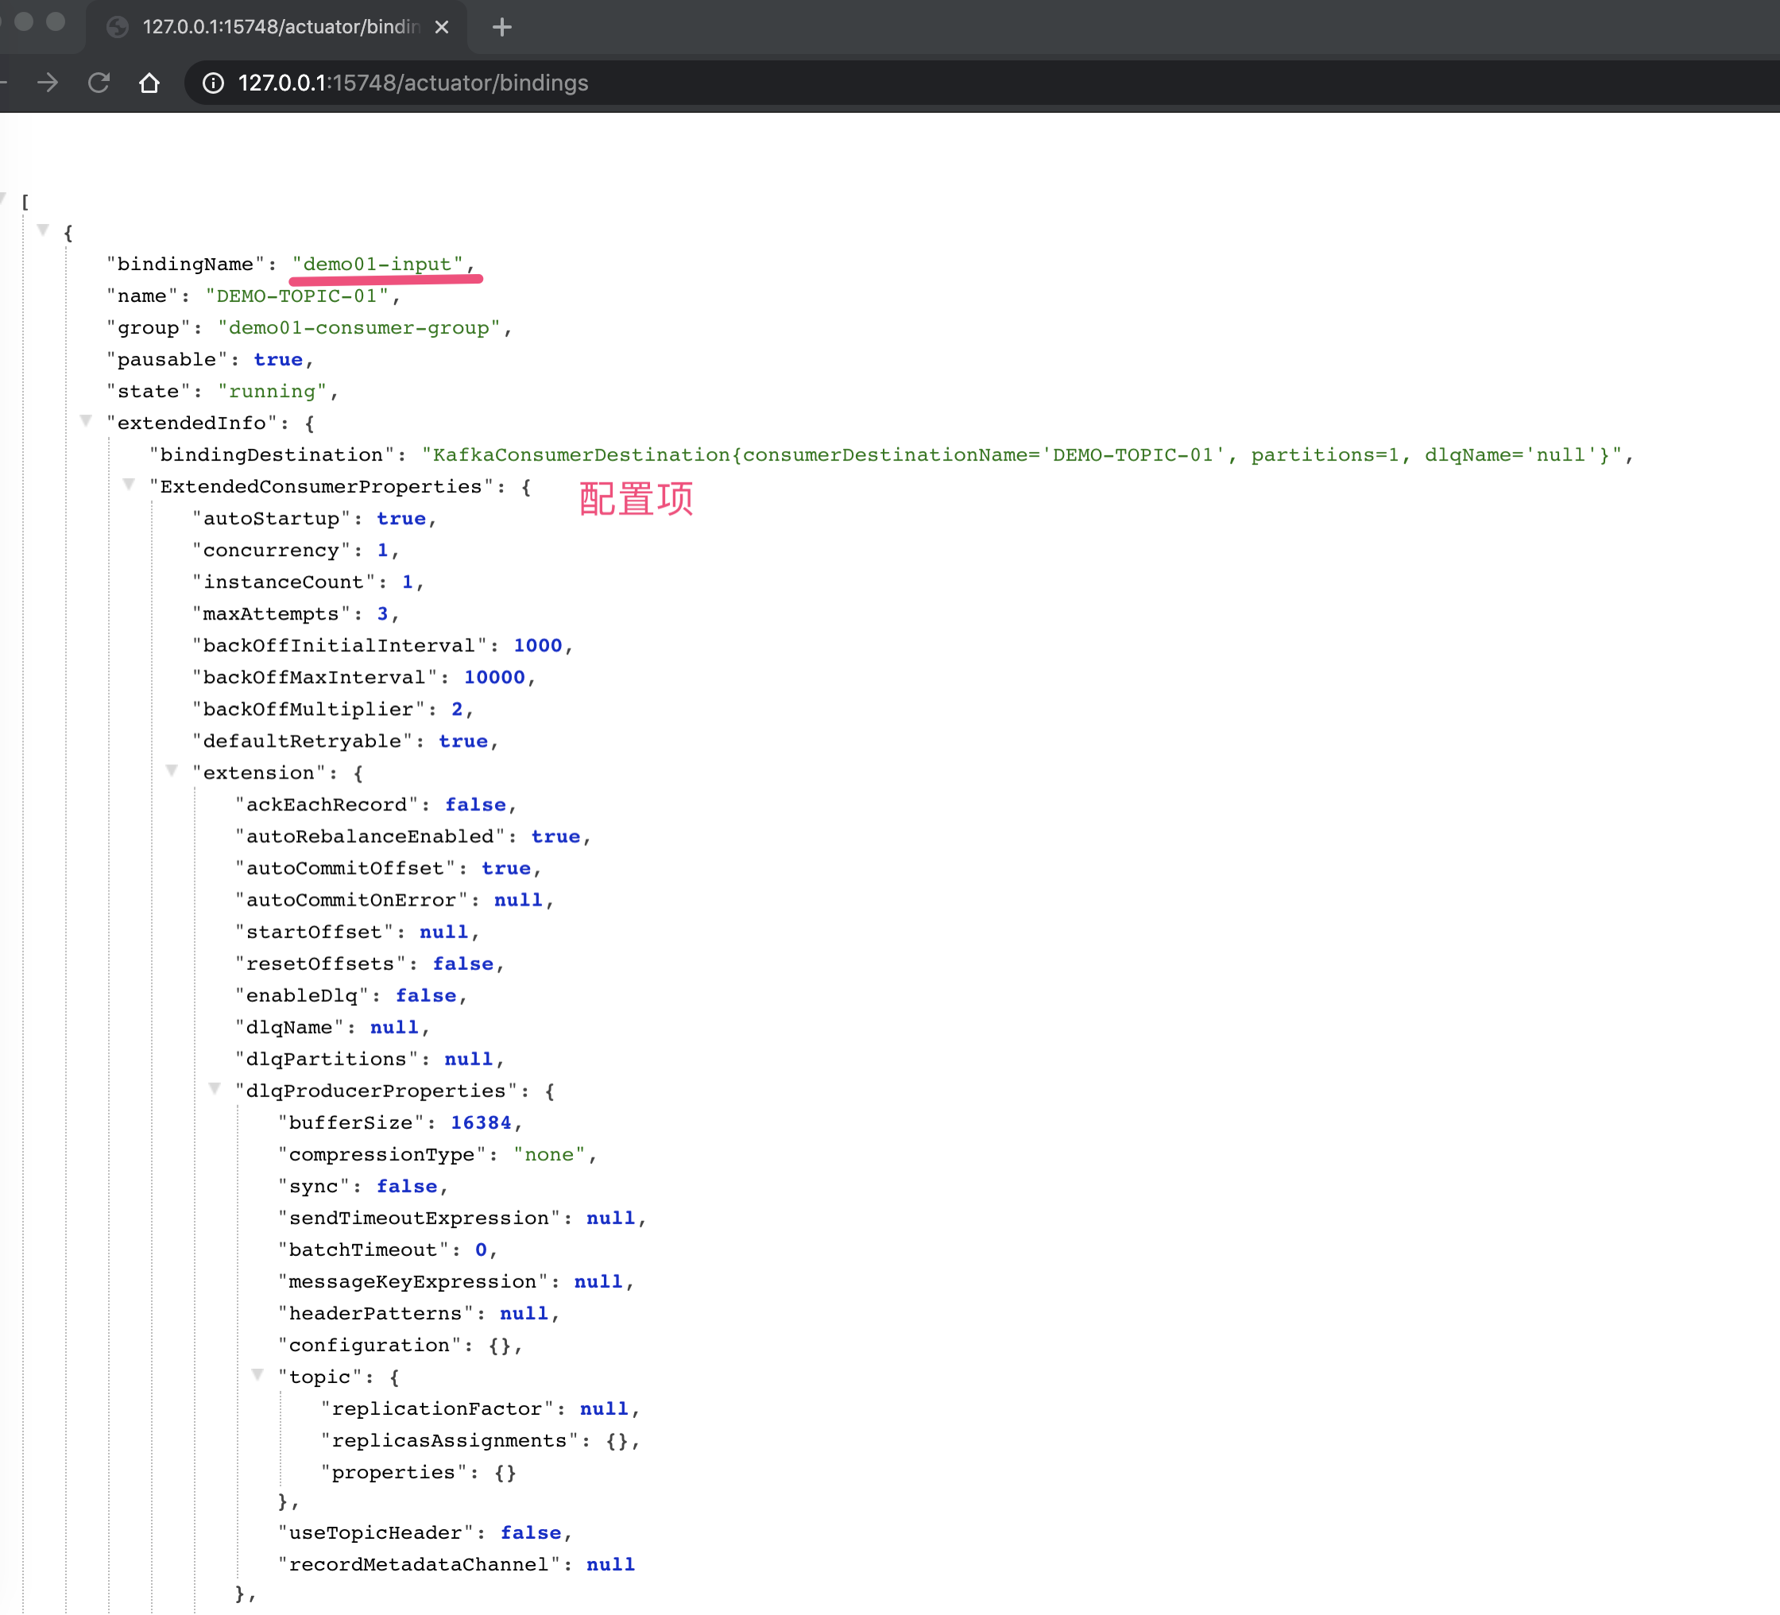The image size is (1780, 1615).
Task: Select the 127.0.0.1:15748/actuator/bindings tab
Action: pos(280,27)
